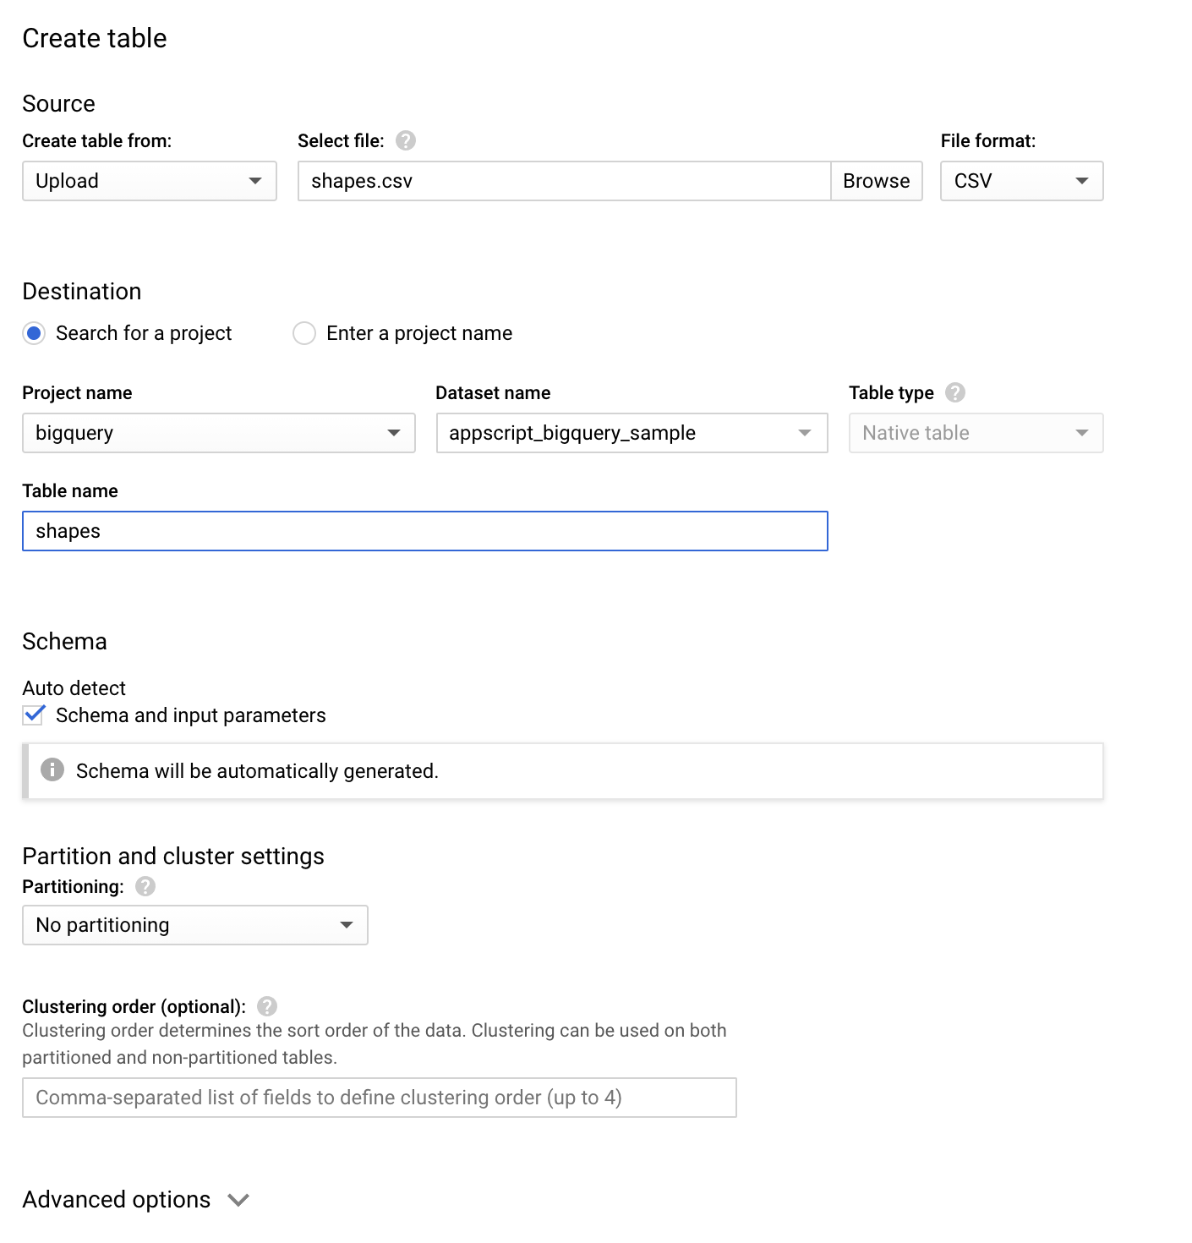This screenshot has width=1192, height=1243.
Task: Click the help icon next to Select file
Action: click(406, 141)
